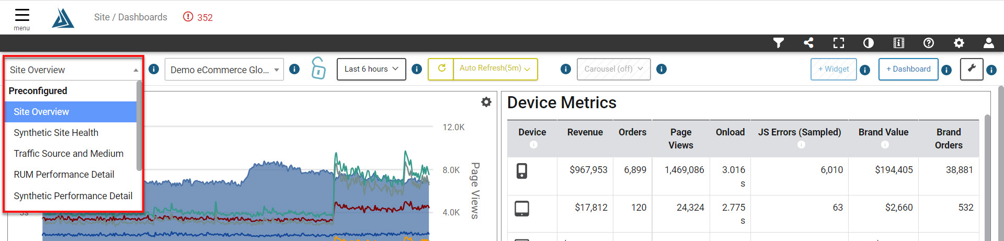The image size is (1004, 241).
Task: Toggle contrast theme half-circle icon
Action: point(869,43)
